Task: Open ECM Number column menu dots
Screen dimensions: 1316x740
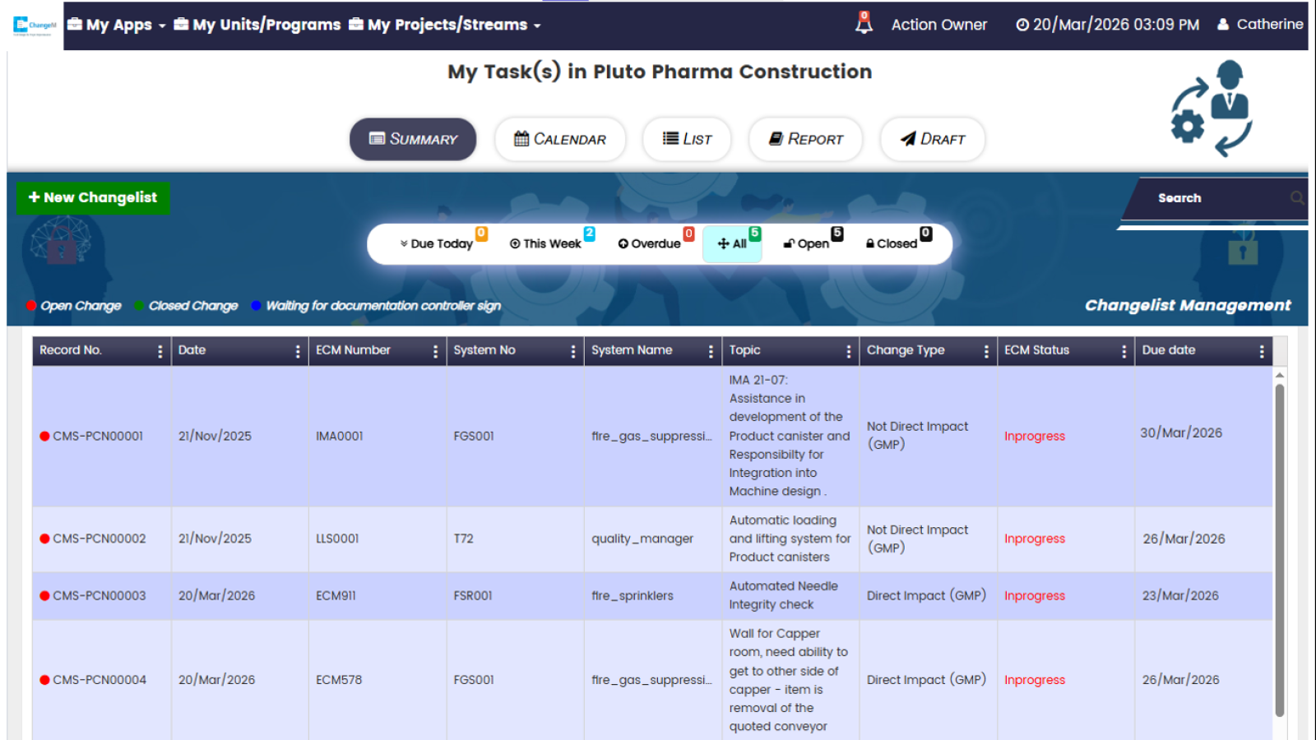Action: pos(435,351)
